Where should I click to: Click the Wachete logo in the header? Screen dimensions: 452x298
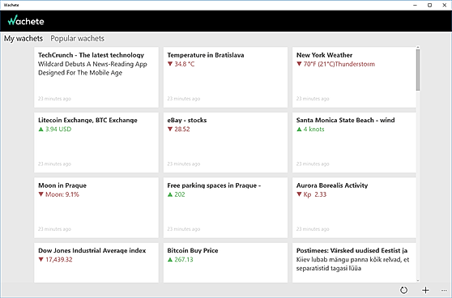26,21
